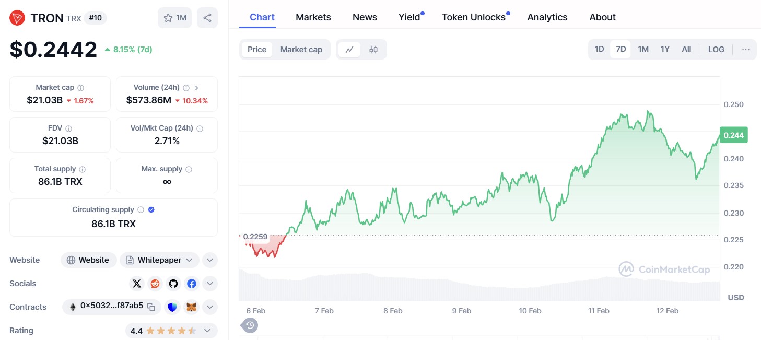Open TRON's X social profile
Image resolution: width=761 pixels, height=340 pixels.
click(x=136, y=284)
